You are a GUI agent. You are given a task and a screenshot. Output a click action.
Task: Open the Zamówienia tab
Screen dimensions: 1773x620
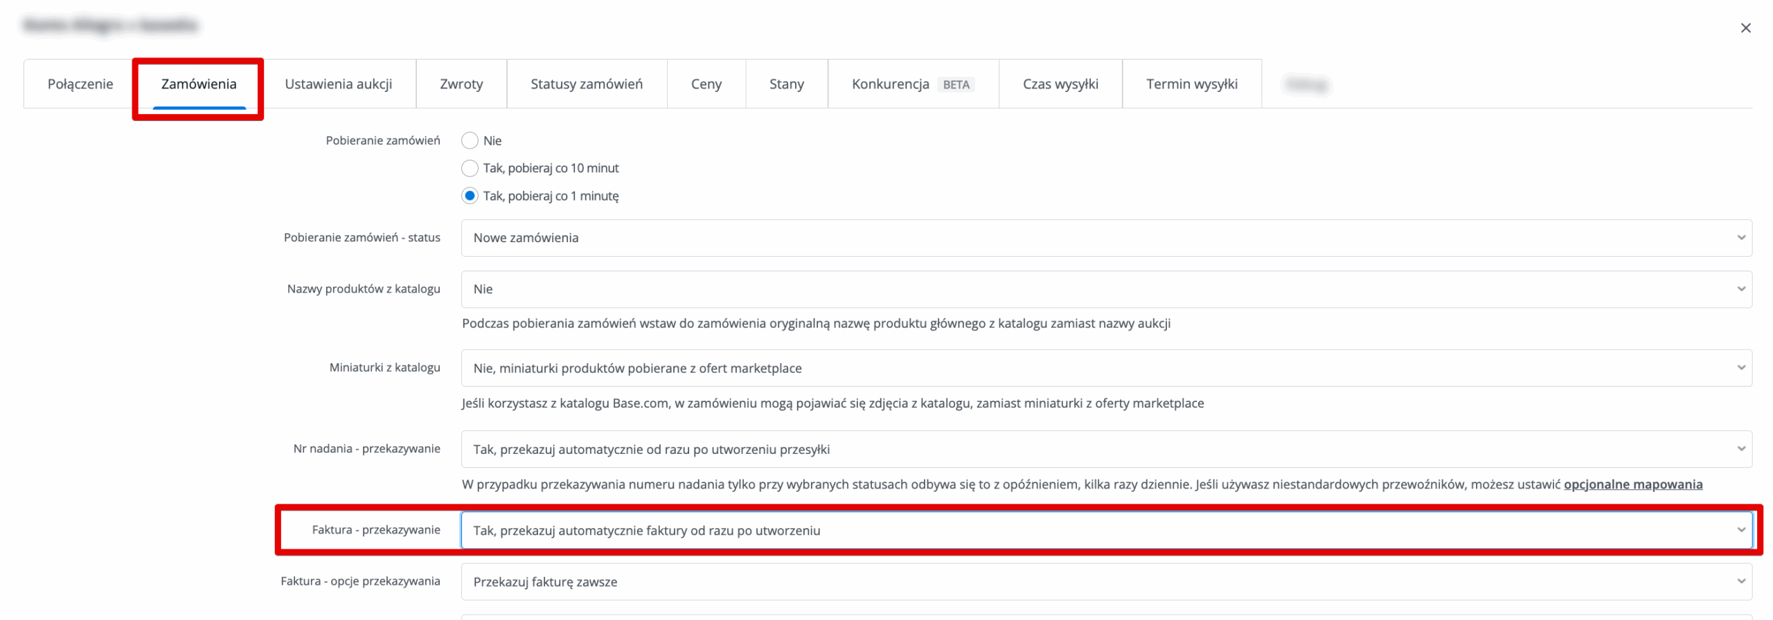199,84
